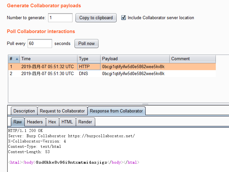This screenshot has width=229, height=172.
Task: Open the HTML view tab
Action: pyautogui.click(x=67, y=122)
